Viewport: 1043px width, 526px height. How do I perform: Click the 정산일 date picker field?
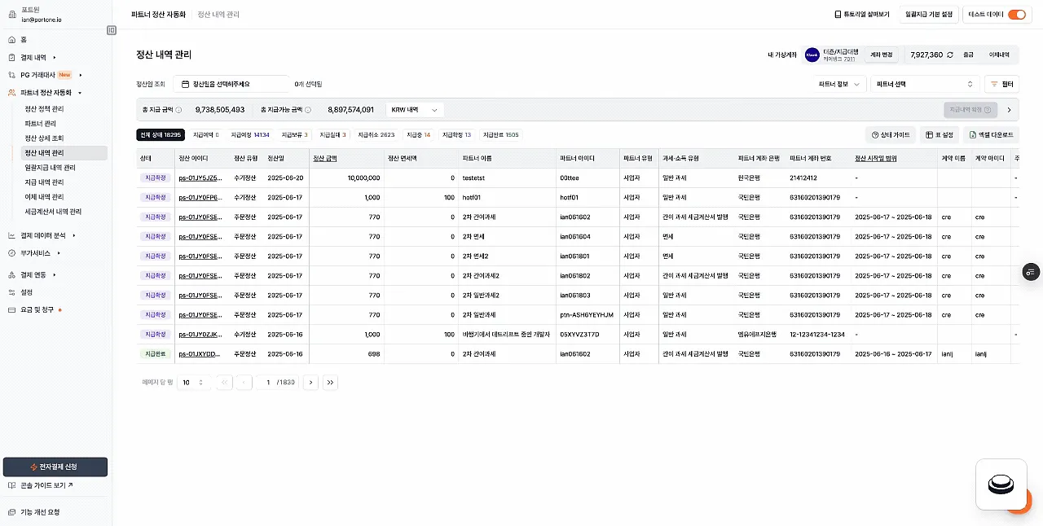[x=231, y=84]
